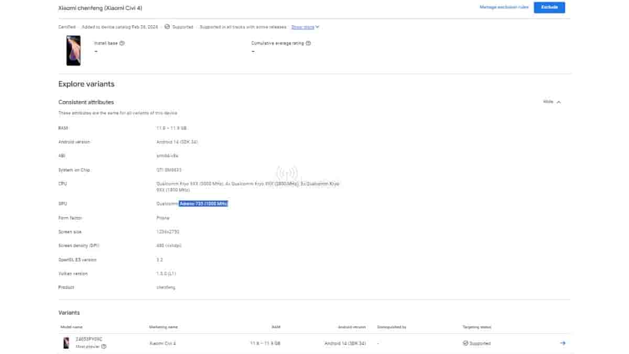This screenshot has width=629, height=354.
Task: Expand device details with Show more
Action: (x=305, y=27)
